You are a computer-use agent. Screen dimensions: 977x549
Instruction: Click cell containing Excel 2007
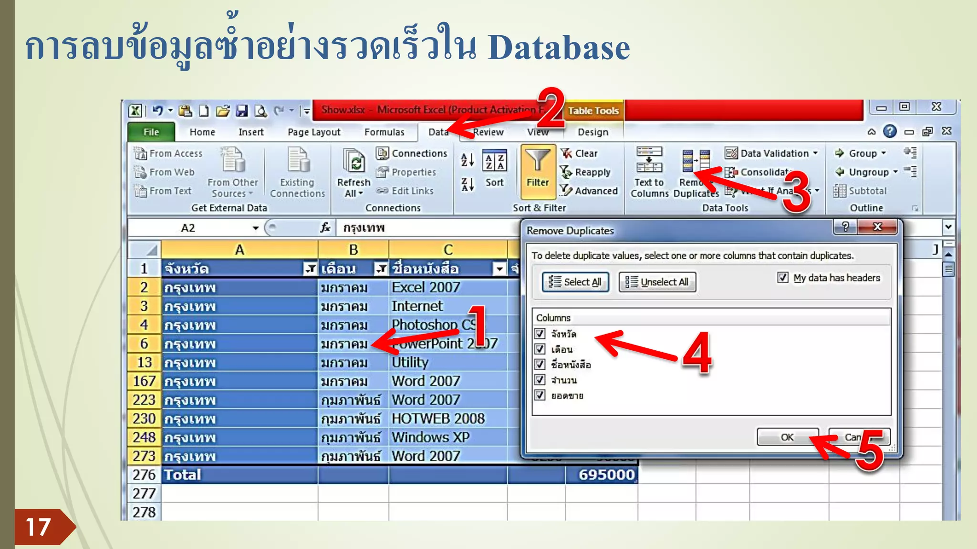(447, 287)
